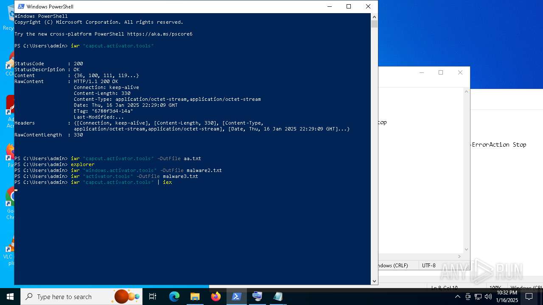Click the PowerShell scrollbar up arrow
Screen dimensions: 543x305
(374, 17)
